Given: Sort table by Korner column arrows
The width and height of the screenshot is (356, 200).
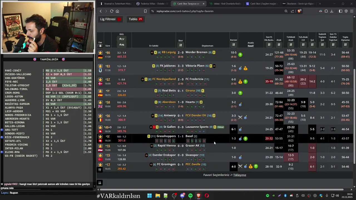Looking at the screenshot, I should click(234, 44).
